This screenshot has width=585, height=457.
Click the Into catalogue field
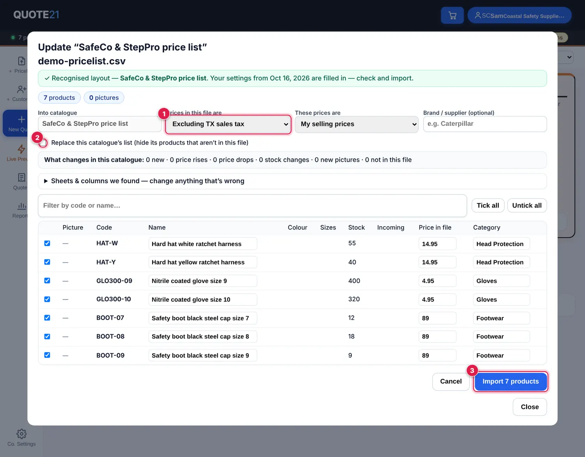coord(100,124)
